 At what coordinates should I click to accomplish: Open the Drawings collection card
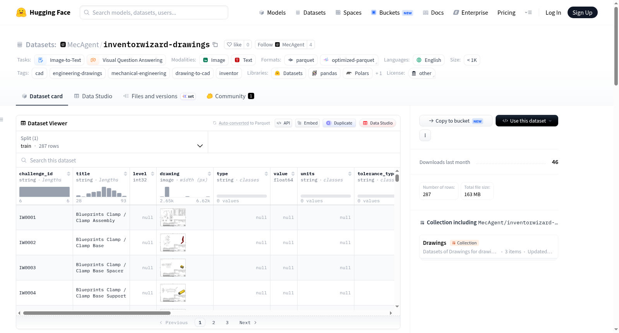click(489, 247)
